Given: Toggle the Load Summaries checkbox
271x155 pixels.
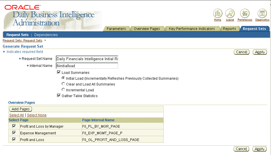Looking at the screenshot, I should 59,72.
